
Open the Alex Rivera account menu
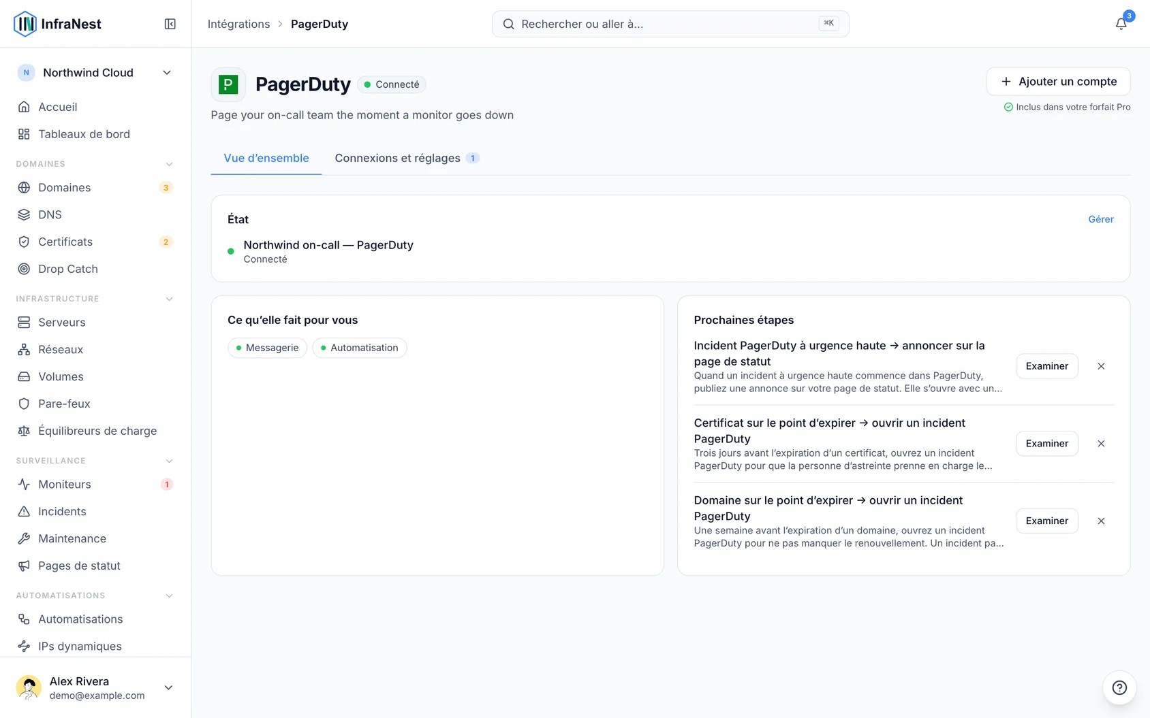click(x=95, y=687)
